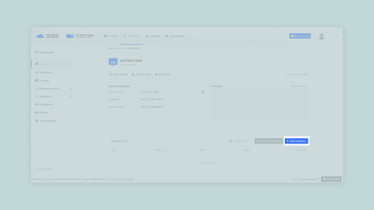Click the See all activity link

tap(299, 86)
